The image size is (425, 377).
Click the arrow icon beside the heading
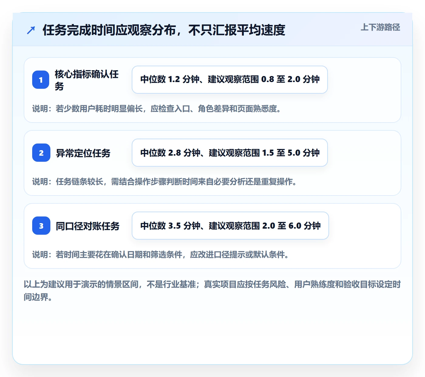(31, 30)
